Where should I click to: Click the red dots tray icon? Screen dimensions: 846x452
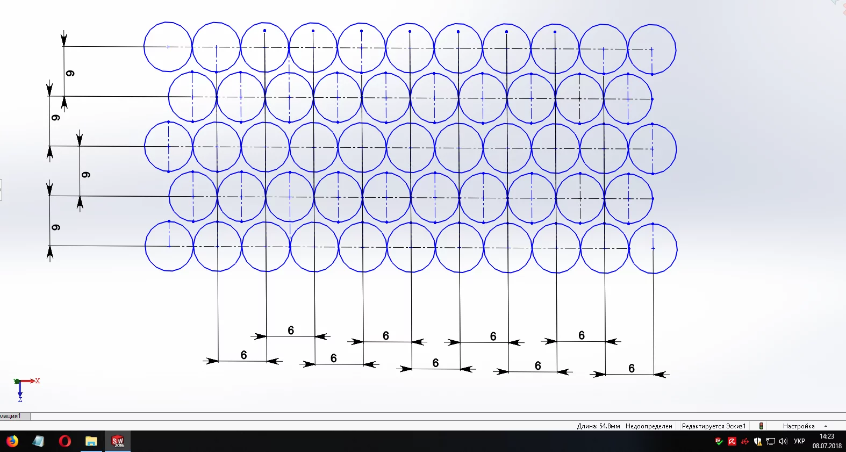pyautogui.click(x=745, y=441)
